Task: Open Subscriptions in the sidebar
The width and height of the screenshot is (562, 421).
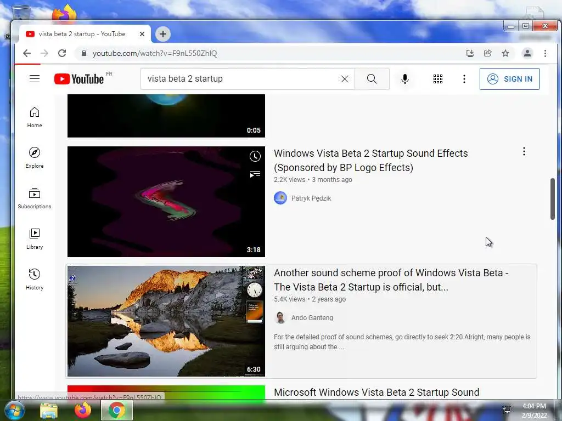Action: pyautogui.click(x=35, y=198)
